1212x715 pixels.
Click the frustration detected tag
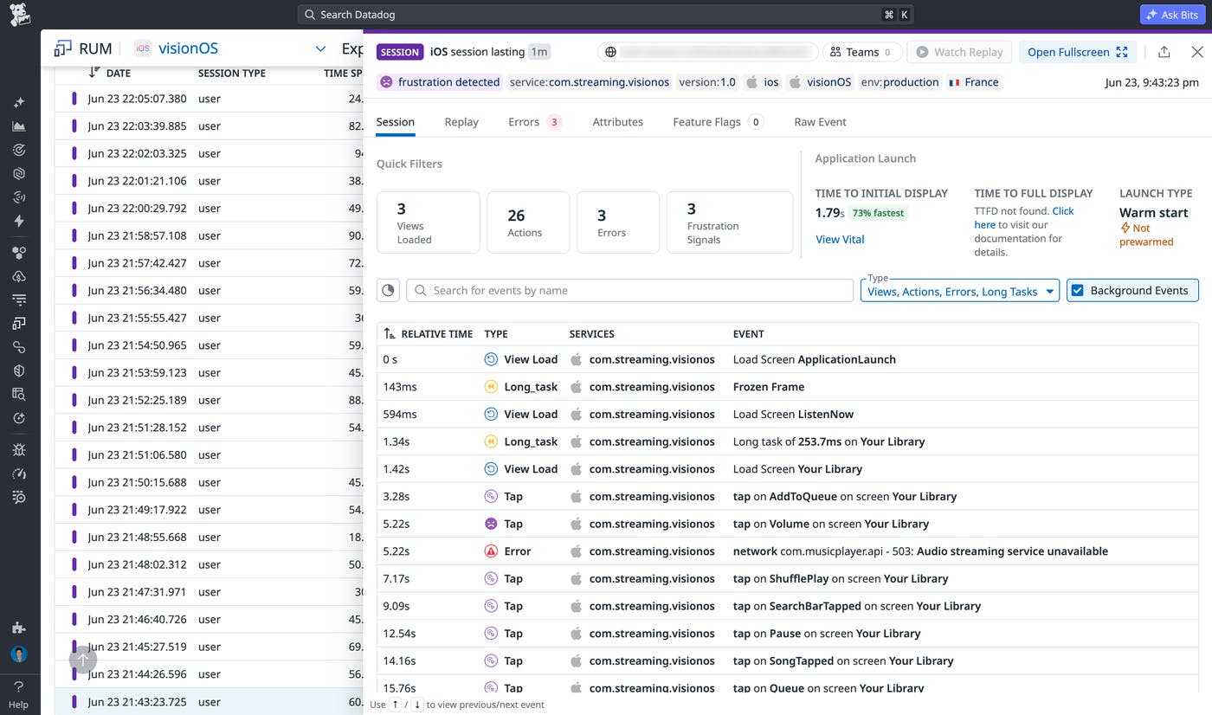click(x=441, y=82)
